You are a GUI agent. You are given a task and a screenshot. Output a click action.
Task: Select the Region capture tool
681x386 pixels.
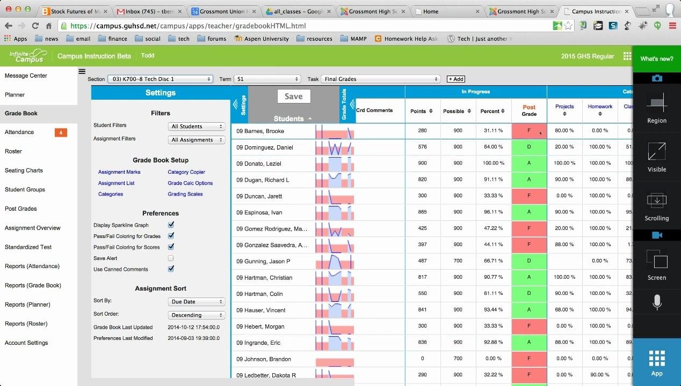coord(657,107)
